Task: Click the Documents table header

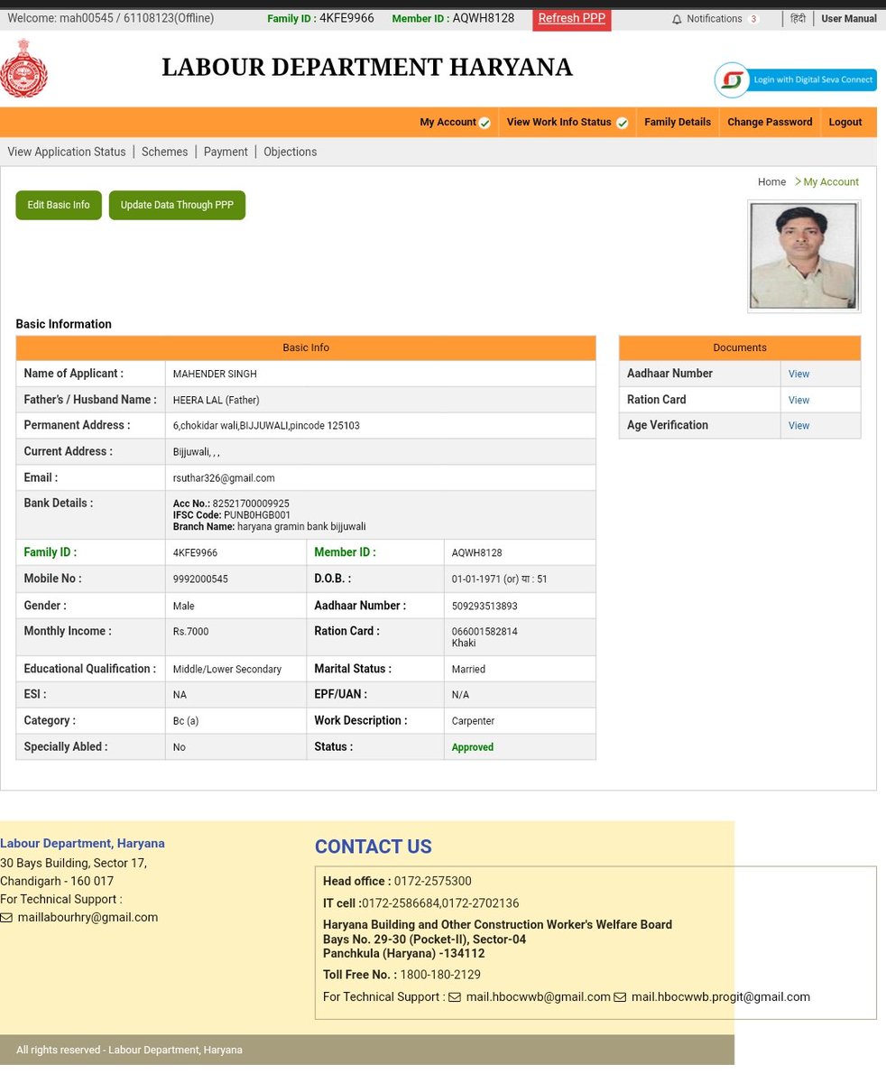Action: [740, 347]
